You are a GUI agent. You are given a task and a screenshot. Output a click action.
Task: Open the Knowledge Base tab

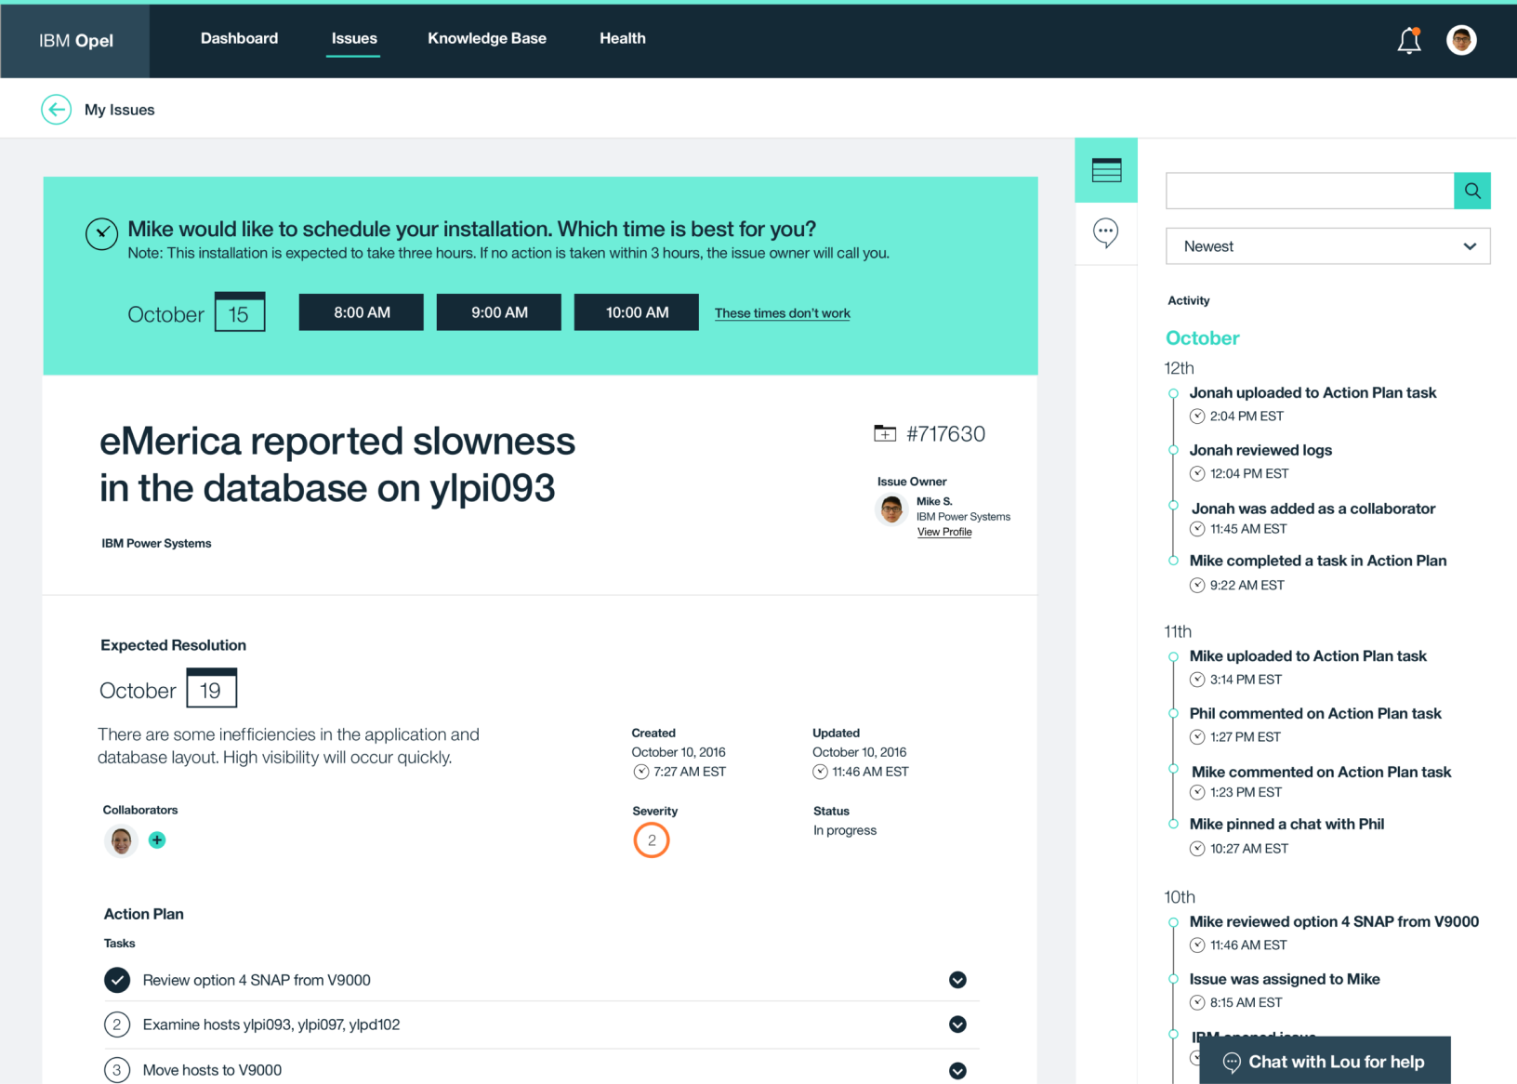[487, 38]
